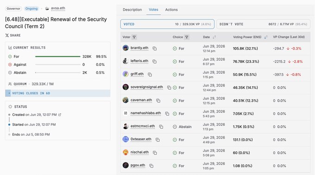Viewport: 315px width, 175px height.
Task: Click the proposal title Renewal of Security Council
Action: (x=56, y=23)
